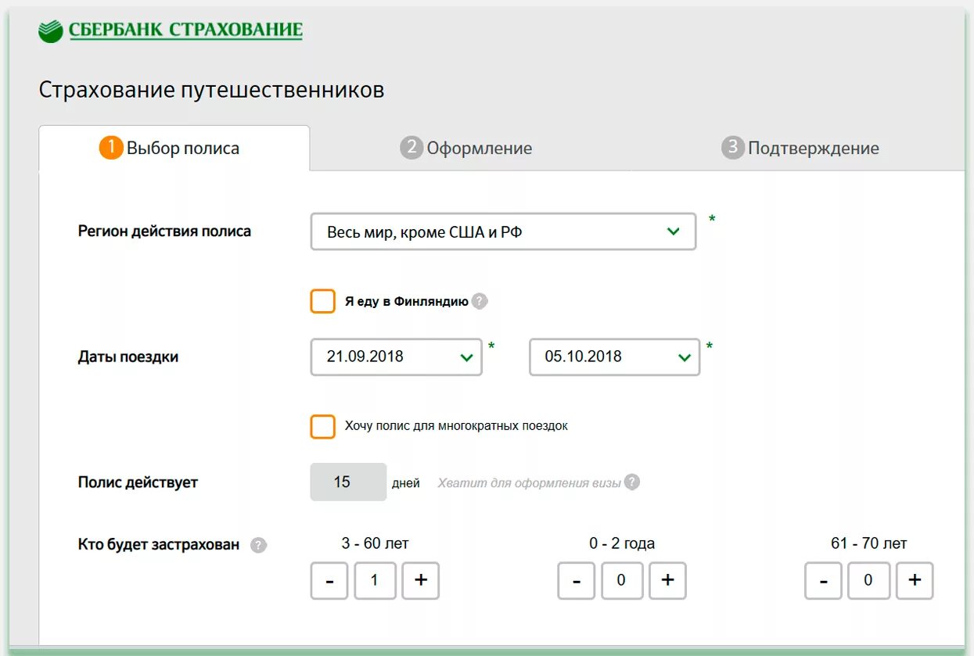This screenshot has width=974, height=656.
Task: Click the 61 - 70 лет quantity field
Action: [x=869, y=581]
